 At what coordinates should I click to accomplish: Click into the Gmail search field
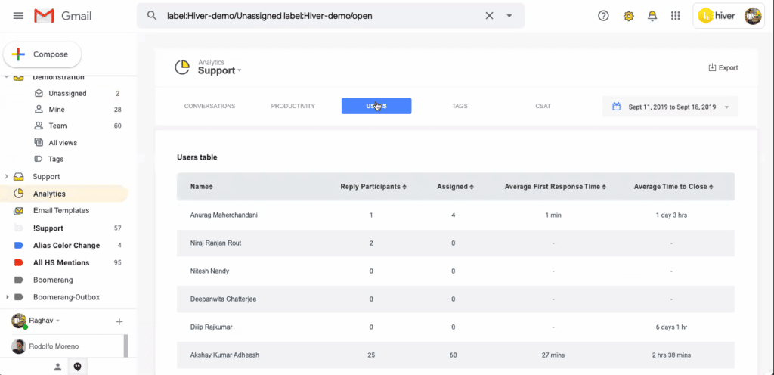(317, 16)
